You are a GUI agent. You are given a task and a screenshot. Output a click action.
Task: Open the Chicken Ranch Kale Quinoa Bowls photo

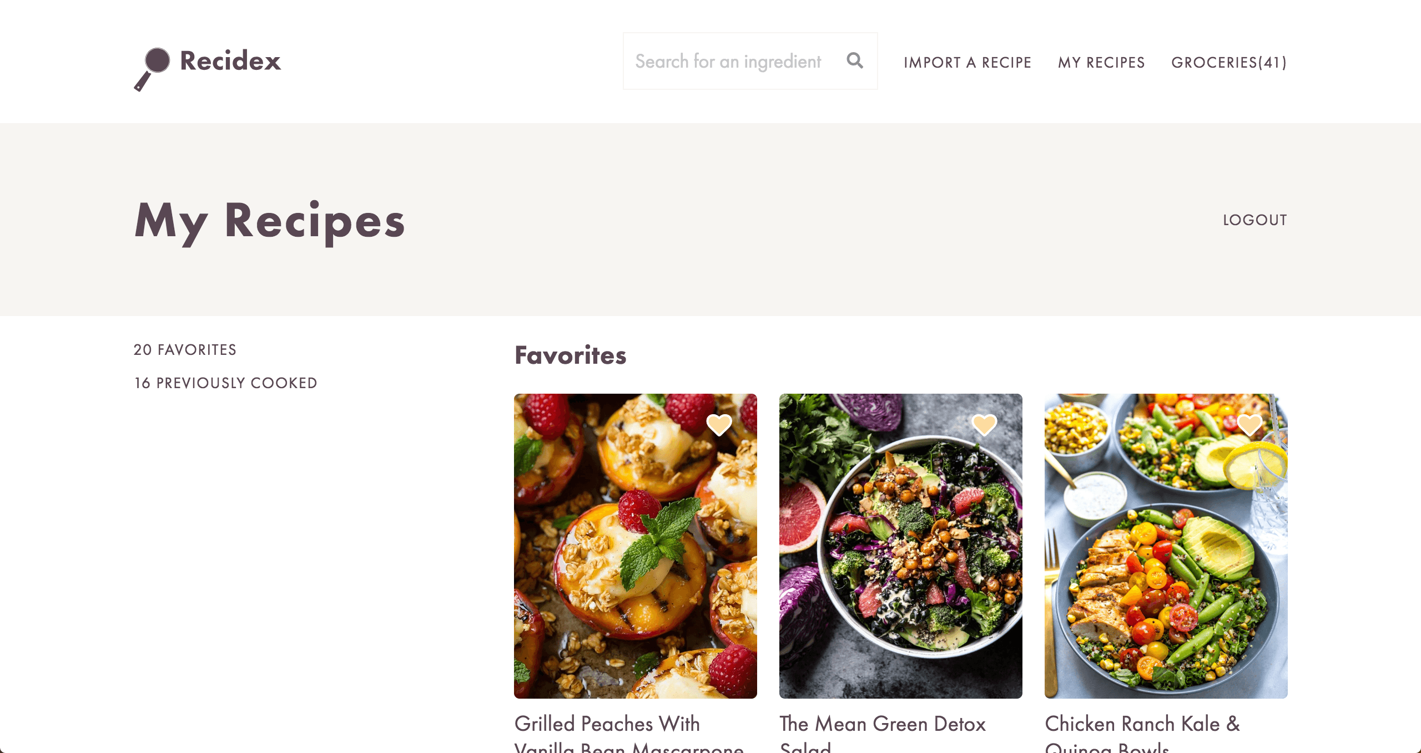[1166, 546]
